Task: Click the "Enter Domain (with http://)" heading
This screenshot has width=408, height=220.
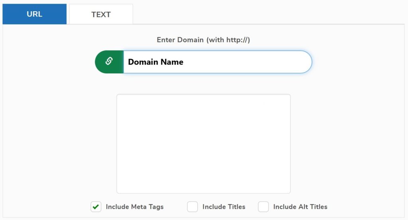Action: point(203,40)
